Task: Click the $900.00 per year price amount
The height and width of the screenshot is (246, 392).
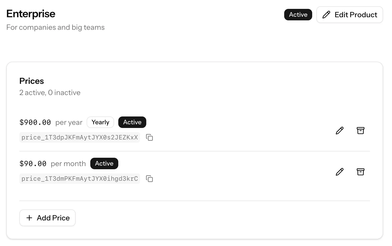Action: pos(35,122)
